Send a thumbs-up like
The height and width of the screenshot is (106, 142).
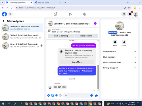point(97,96)
